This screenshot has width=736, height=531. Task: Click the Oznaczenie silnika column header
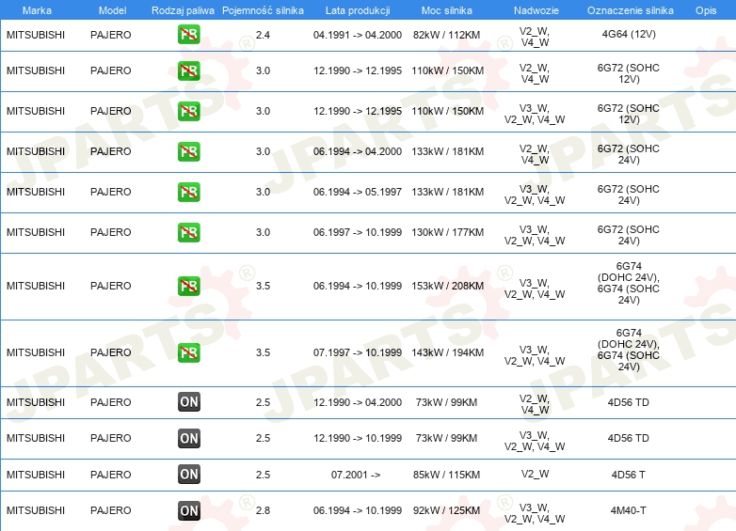(x=630, y=10)
